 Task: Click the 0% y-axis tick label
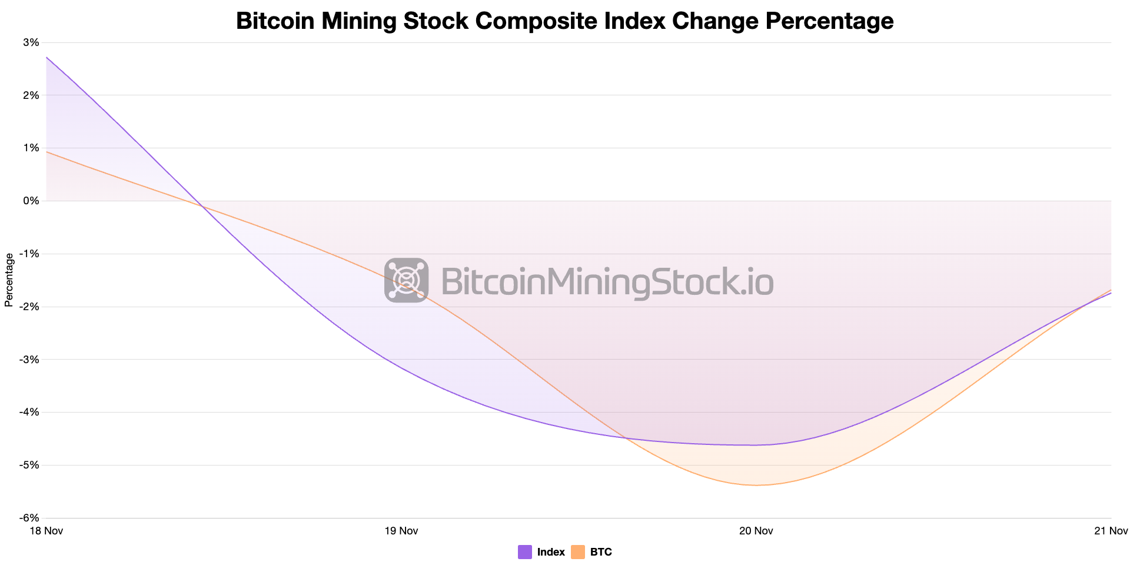pos(31,201)
